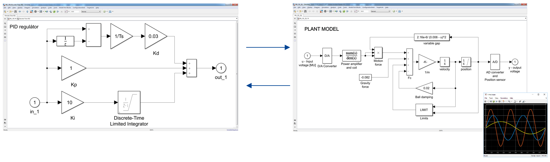Go up to parent in MIL_PID toolbar
Screen dimensions: 550x162
coord(28,11)
